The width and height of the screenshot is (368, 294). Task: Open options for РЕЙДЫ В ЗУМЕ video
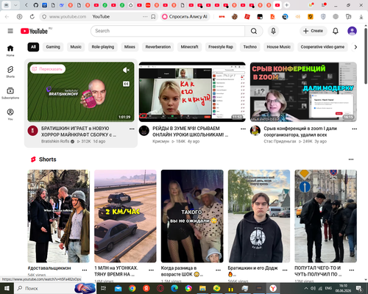pyautogui.click(x=243, y=129)
